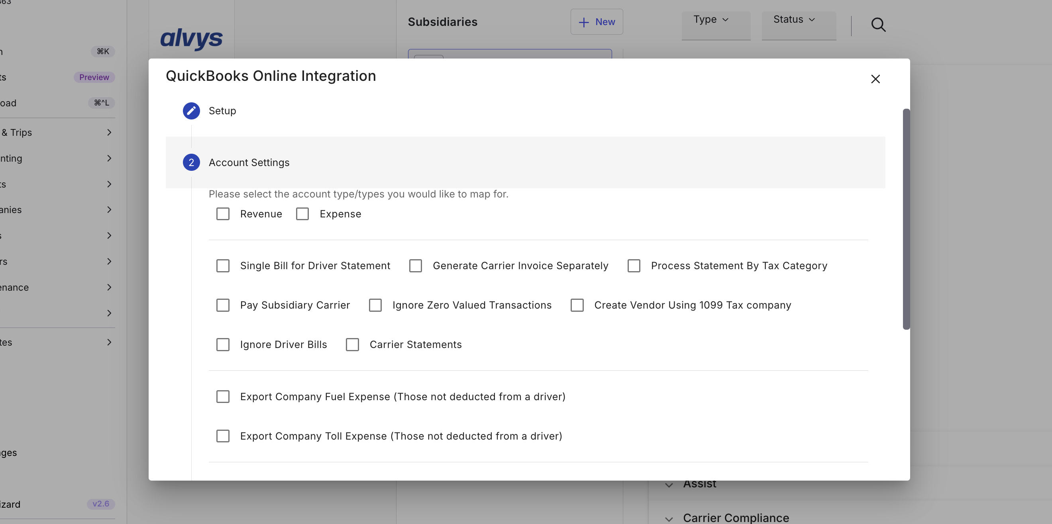Open the sidebar wizard item labeled v2.6

pyautogui.click(x=57, y=504)
